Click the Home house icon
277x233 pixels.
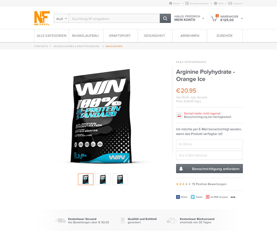pos(171,3)
